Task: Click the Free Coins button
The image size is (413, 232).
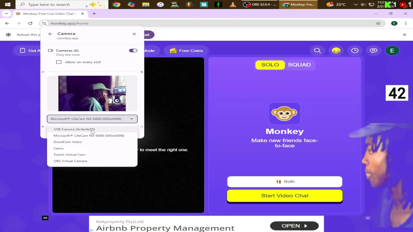Action: point(186,51)
